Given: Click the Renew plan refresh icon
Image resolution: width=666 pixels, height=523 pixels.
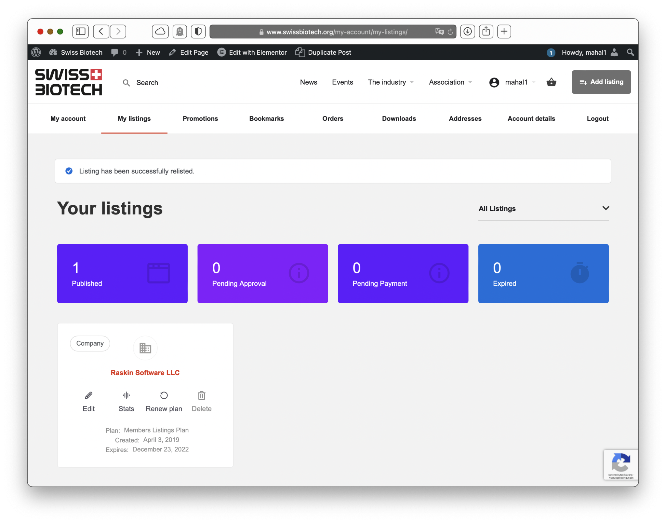Looking at the screenshot, I should point(164,395).
